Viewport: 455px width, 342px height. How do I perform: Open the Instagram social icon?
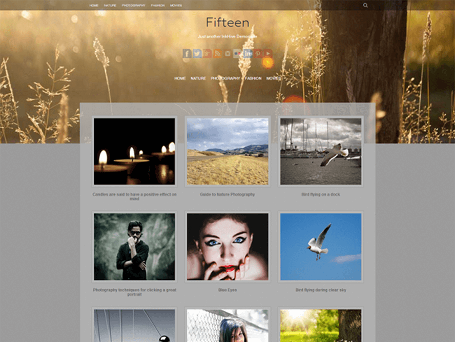coord(228,53)
